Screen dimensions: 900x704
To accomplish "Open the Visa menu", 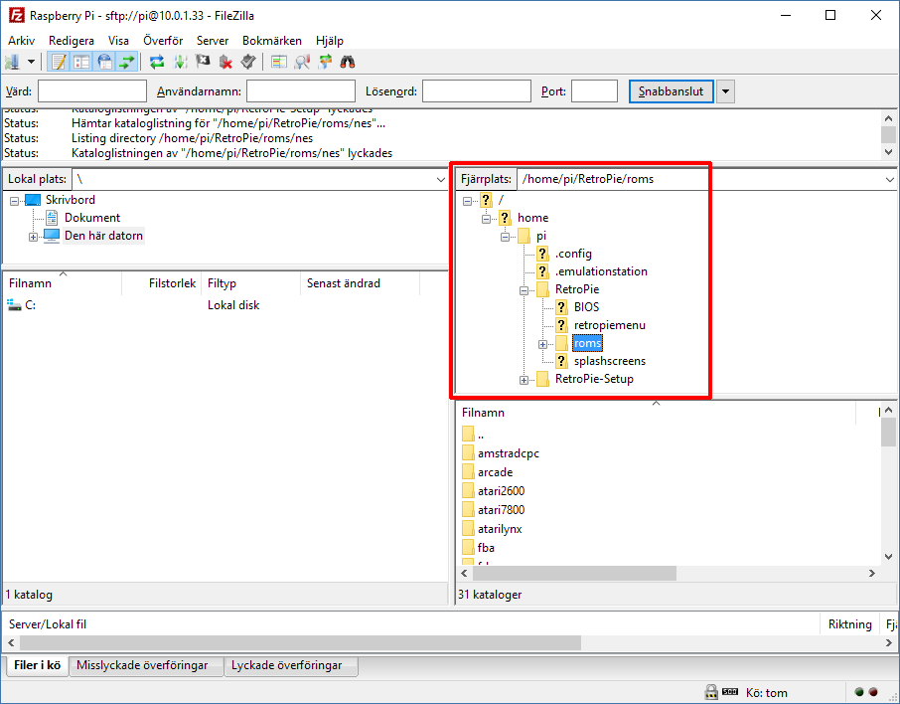I will tap(119, 40).
